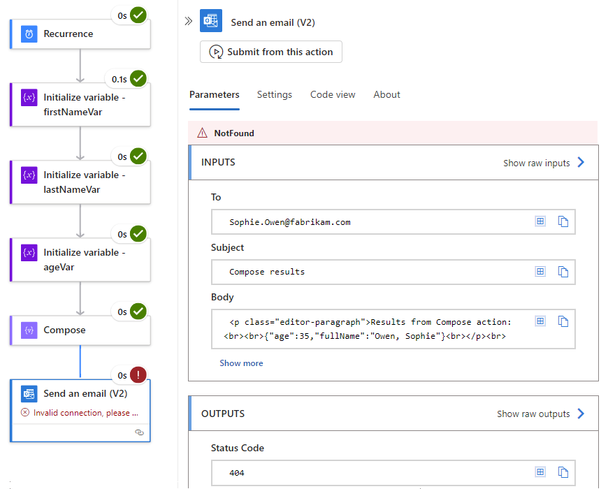Viewport: 608px width, 489px height.
Task: Click the Show more link under Body
Action: click(x=241, y=363)
